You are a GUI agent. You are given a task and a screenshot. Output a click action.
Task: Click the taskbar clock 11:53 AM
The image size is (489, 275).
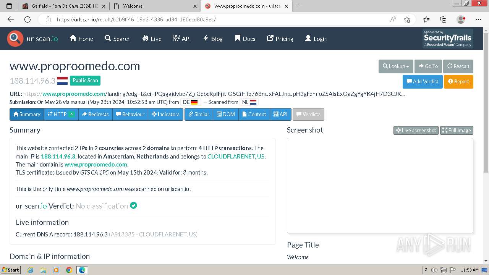[470, 270]
